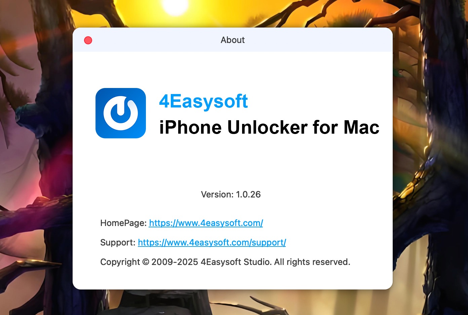468x315 pixels.
Task: Click blank white area above version text
Action: (232, 165)
